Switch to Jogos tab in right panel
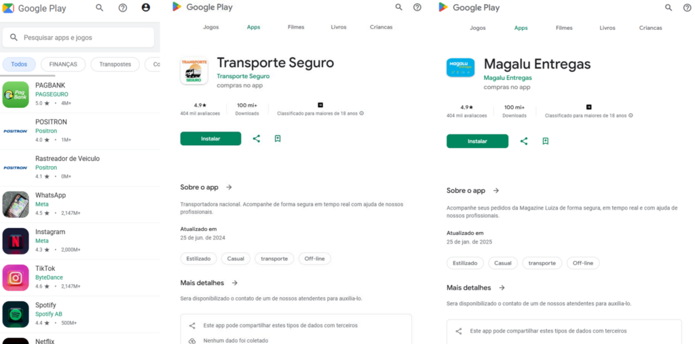This screenshot has width=695, height=344. click(x=478, y=28)
